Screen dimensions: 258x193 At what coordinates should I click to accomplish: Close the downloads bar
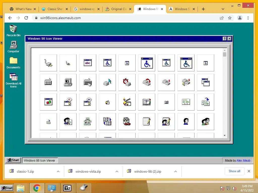[x=249, y=171]
